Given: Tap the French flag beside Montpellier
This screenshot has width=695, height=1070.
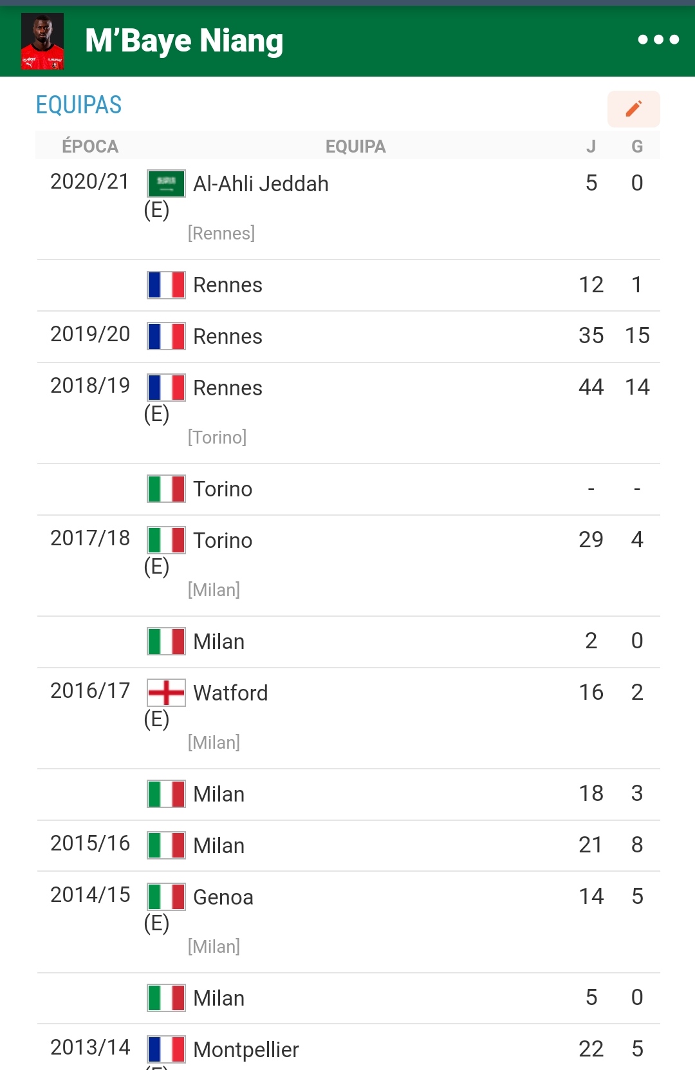Looking at the screenshot, I should point(166,1049).
